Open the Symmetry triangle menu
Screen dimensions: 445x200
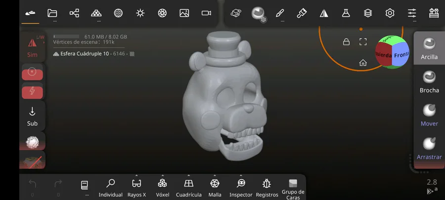tap(324, 13)
